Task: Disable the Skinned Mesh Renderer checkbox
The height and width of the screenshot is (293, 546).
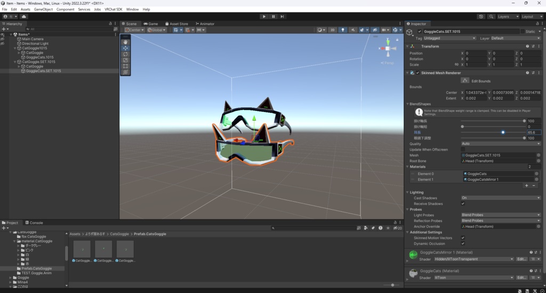Action: [417, 73]
